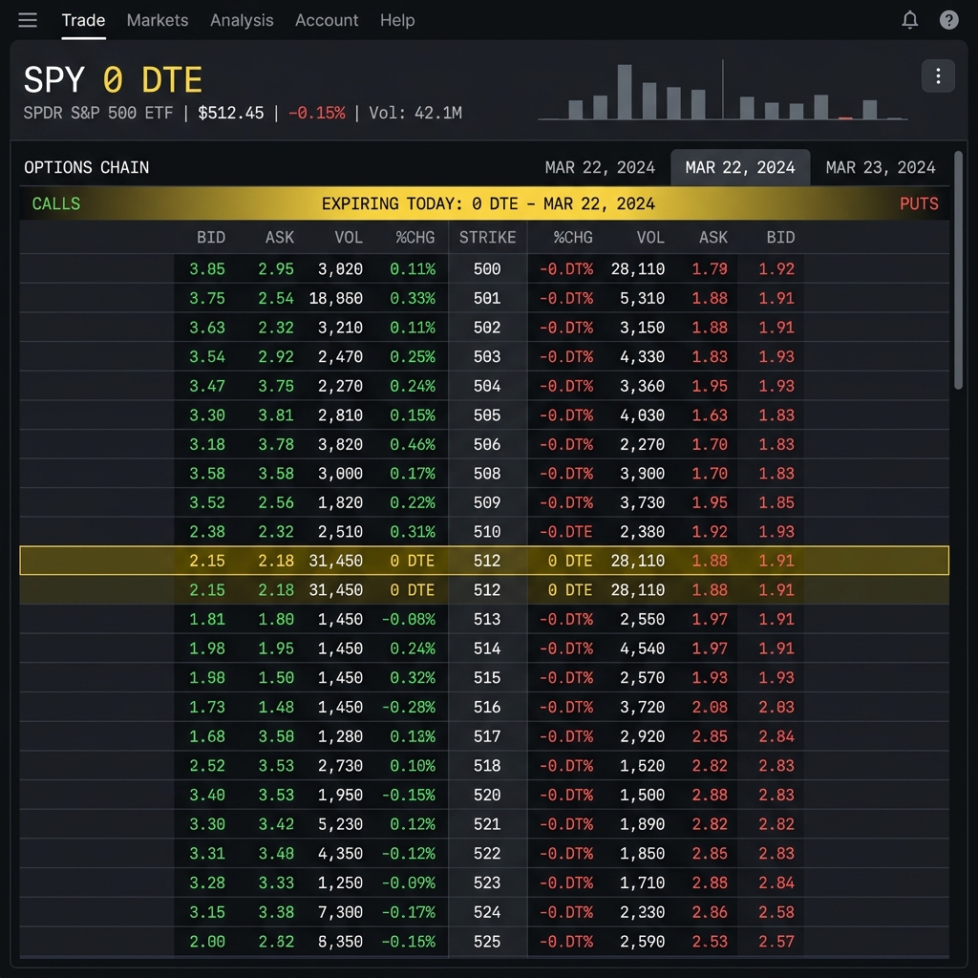The height and width of the screenshot is (978, 978).
Task: Sort by the STRIKE column header
Action: coord(487,237)
